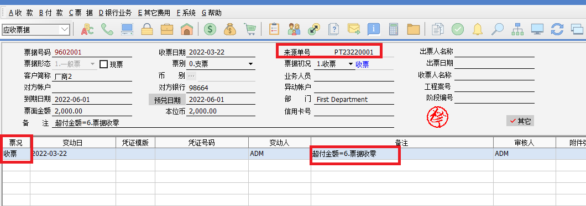Click the blue information icon
The image size is (586, 206).
(374, 29)
